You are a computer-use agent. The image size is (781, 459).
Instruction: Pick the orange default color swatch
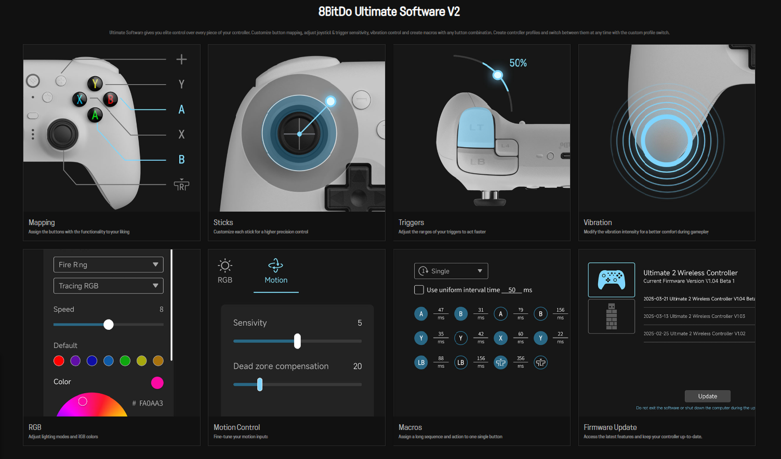click(158, 361)
